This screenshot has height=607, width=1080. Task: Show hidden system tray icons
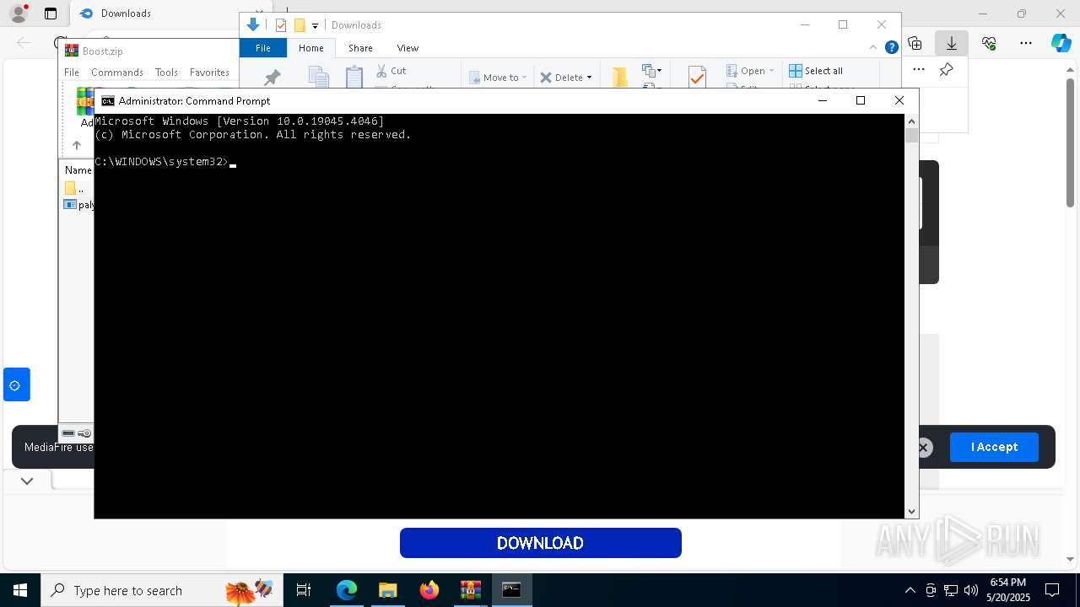[x=910, y=590]
